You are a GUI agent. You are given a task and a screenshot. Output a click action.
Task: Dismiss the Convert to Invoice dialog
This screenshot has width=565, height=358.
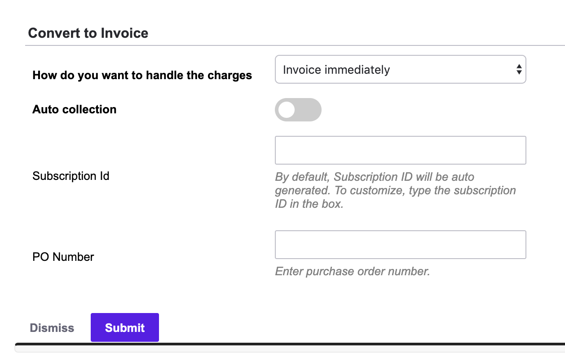52,328
